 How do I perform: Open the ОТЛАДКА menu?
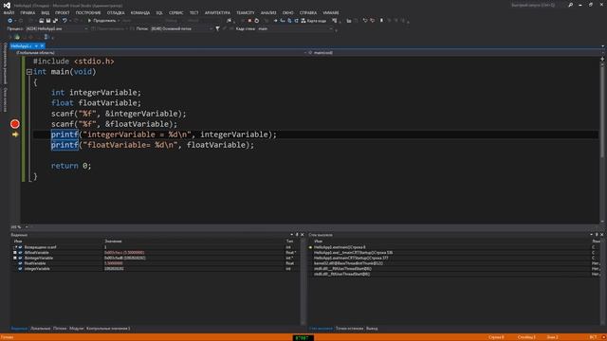(116, 12)
